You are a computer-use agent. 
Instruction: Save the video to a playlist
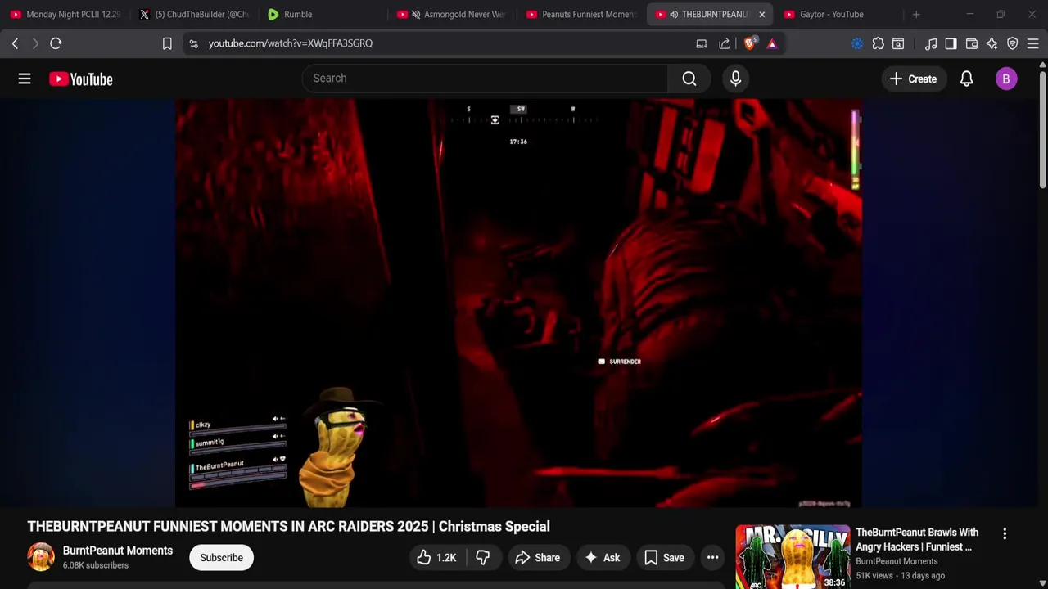(x=664, y=558)
